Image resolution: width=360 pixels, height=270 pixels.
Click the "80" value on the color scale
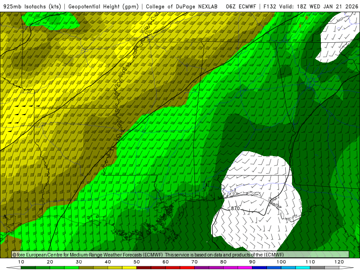coord(223,262)
